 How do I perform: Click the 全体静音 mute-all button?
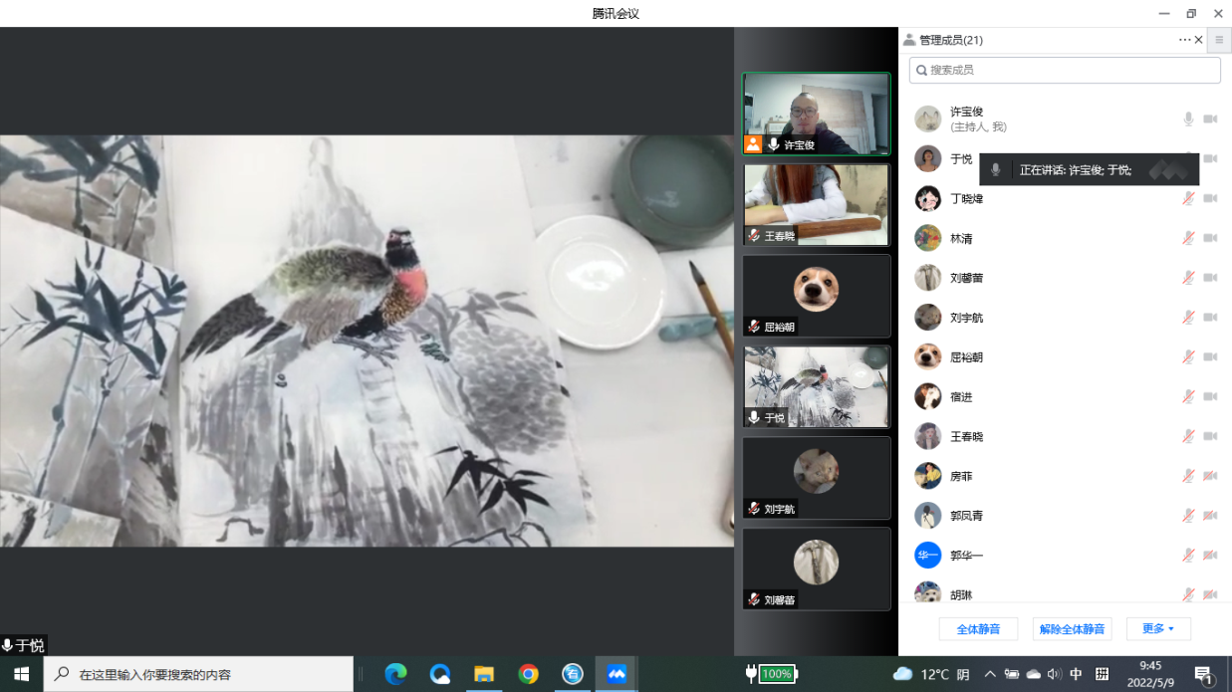[x=977, y=629]
